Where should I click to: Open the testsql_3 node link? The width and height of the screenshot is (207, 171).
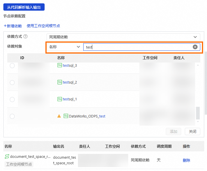pyautogui.click(x=70, y=65)
